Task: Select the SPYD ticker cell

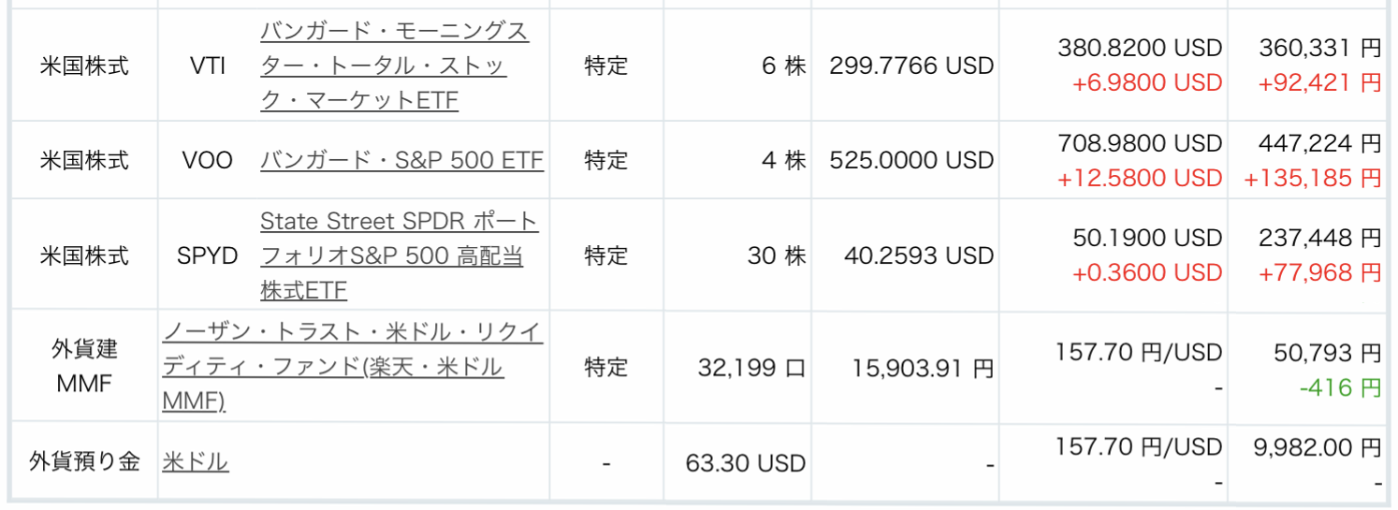Action: [x=208, y=255]
